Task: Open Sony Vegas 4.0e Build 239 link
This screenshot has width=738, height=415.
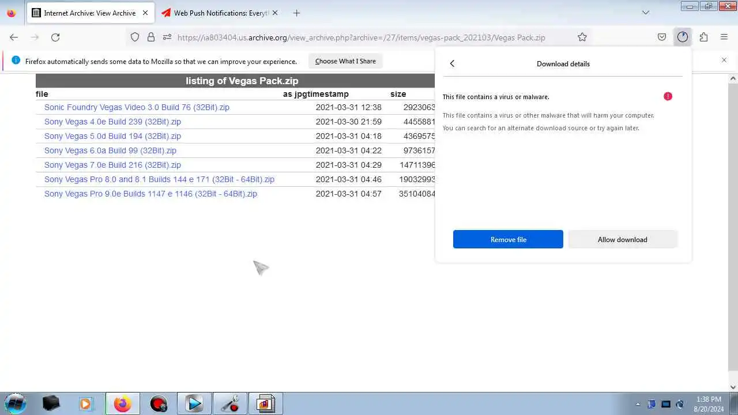Action: (x=112, y=122)
